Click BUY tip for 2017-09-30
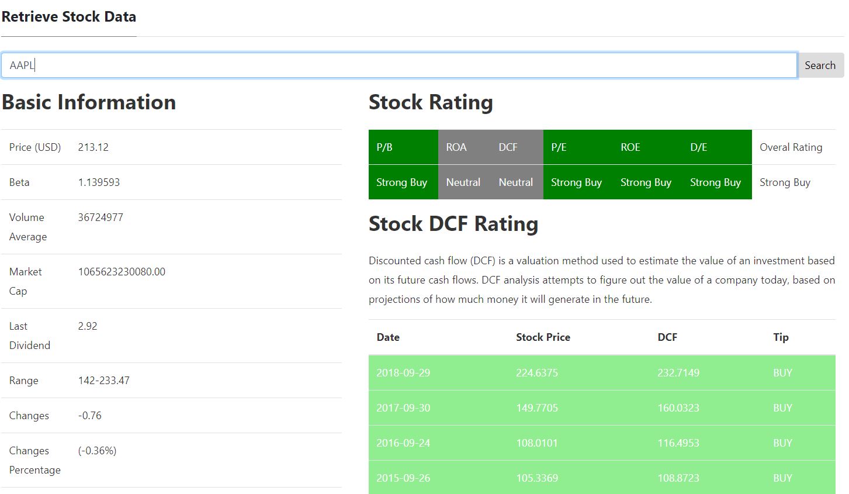This screenshot has height=494, width=849. coord(783,408)
